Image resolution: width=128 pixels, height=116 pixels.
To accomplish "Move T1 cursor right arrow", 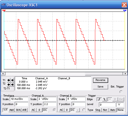I will point(12,80).
